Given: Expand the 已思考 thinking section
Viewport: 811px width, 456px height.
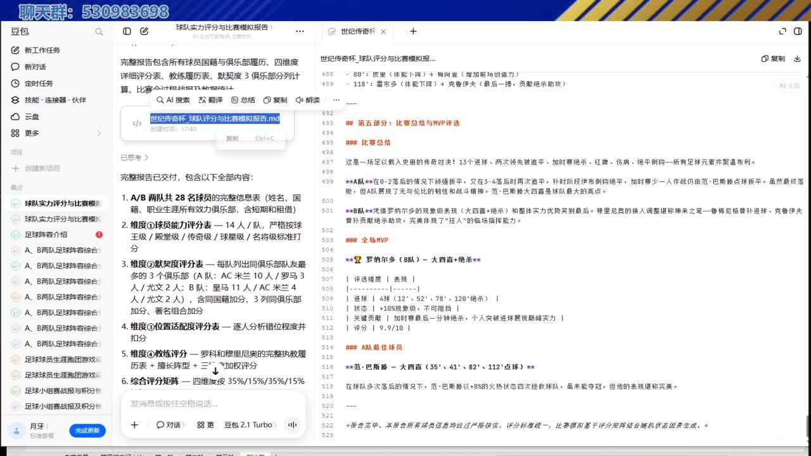Looking at the screenshot, I should coord(134,157).
